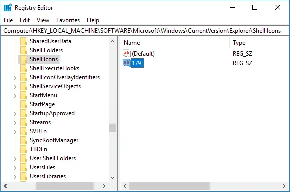Image resolution: width=290 pixels, height=192 pixels.
Task: Click the SharedUserData folder icon
Action: 23,41
